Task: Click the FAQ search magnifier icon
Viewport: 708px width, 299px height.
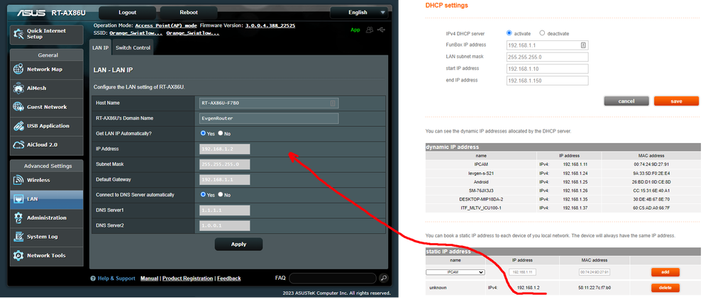Action: [x=383, y=278]
